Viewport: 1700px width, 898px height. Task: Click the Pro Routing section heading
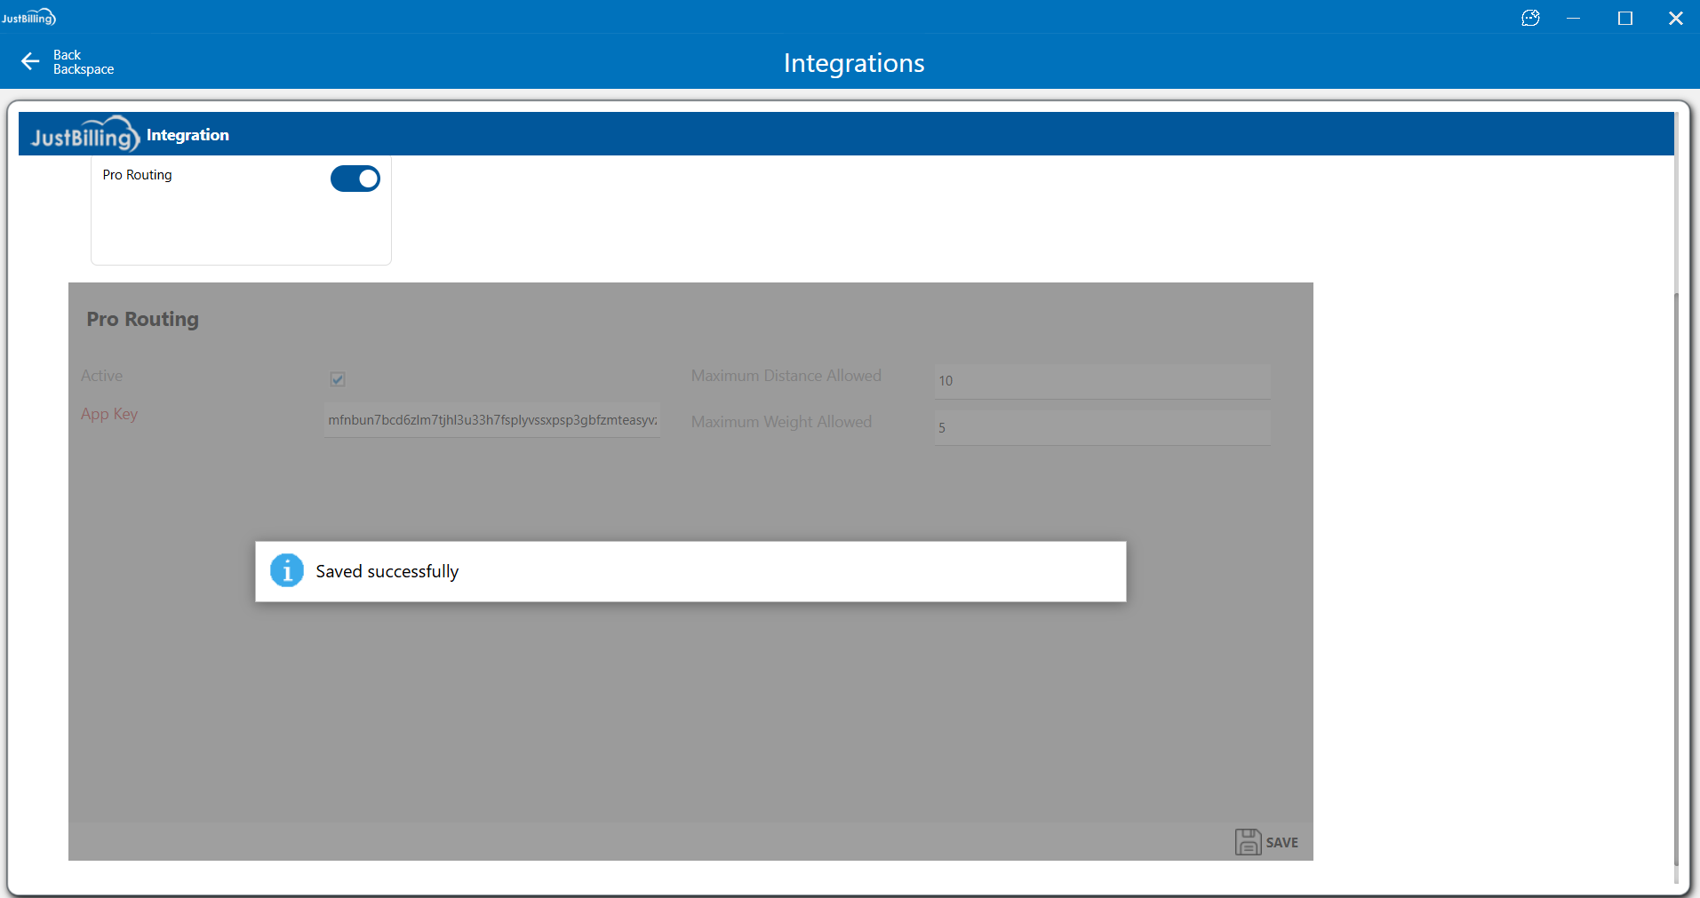[x=143, y=319]
